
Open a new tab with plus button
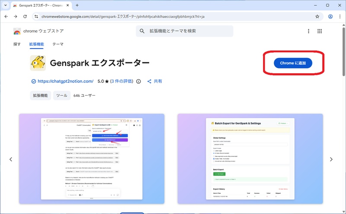77,5
